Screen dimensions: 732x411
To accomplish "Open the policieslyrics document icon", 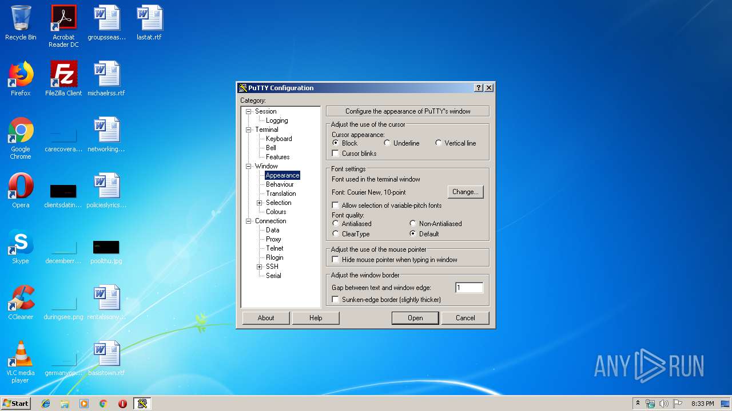I will (106, 191).
